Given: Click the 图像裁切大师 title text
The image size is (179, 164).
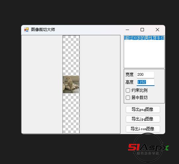Looking at the screenshot, I should pyautogui.click(x=43, y=30).
